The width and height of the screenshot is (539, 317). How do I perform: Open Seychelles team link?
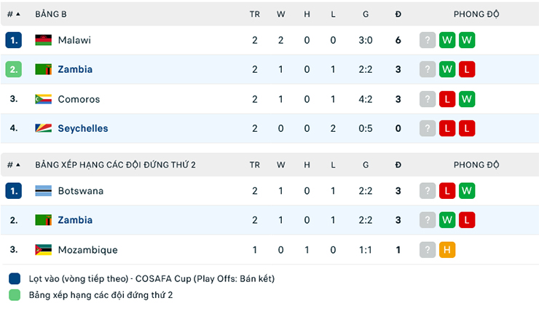tap(83, 128)
